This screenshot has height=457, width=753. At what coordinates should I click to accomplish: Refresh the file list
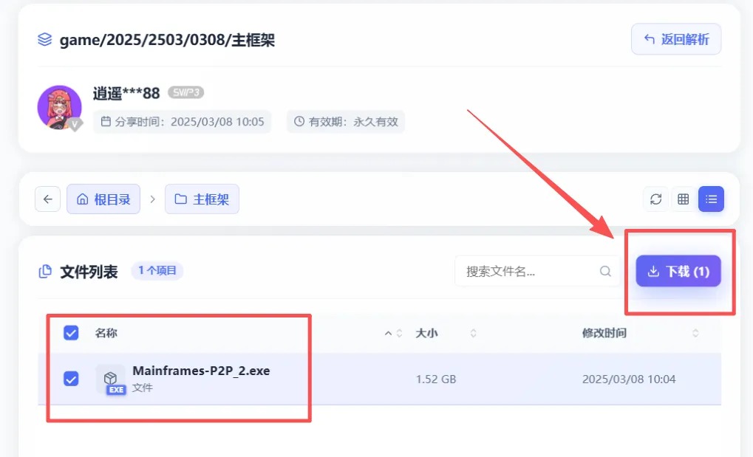656,199
